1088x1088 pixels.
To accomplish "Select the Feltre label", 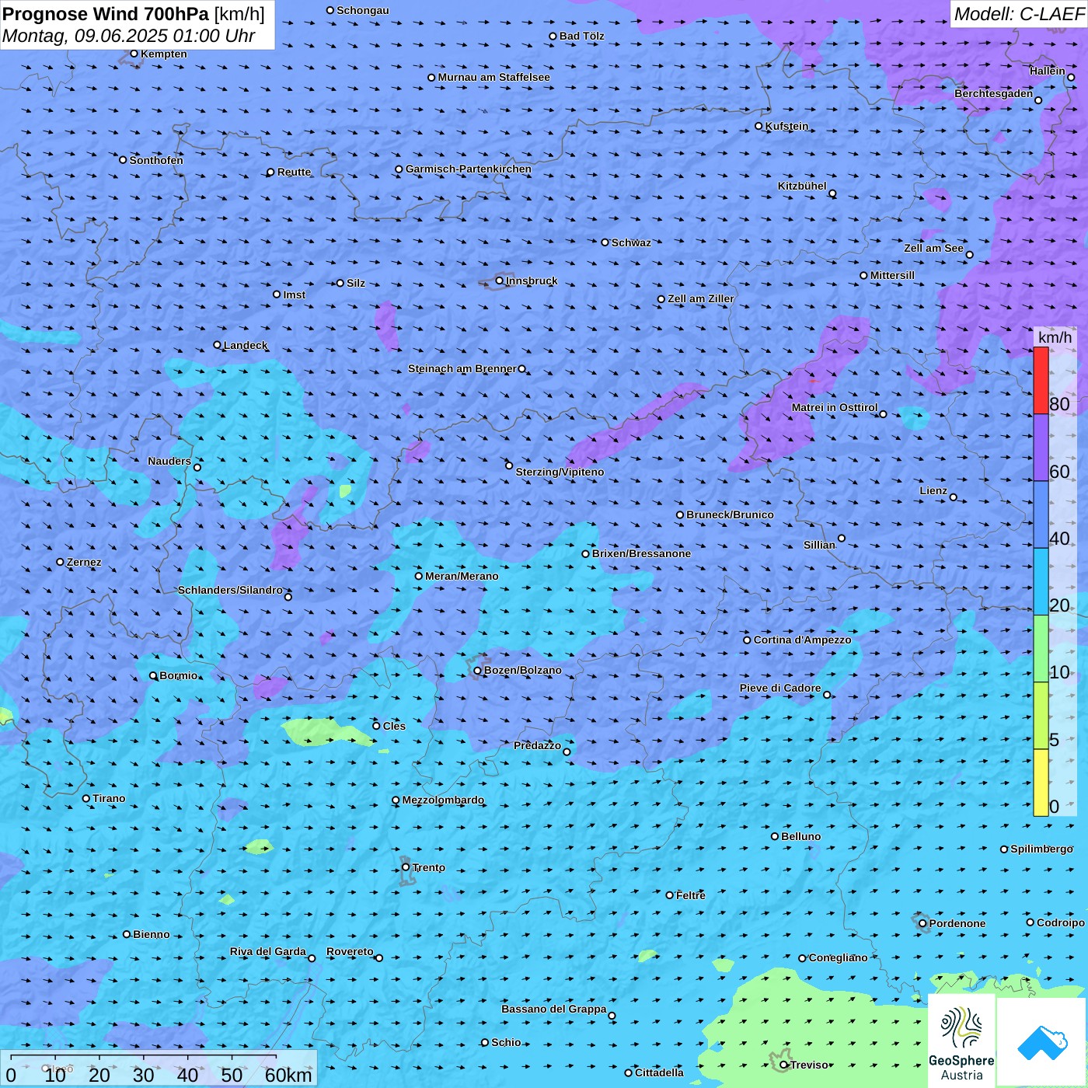I will pyautogui.click(x=691, y=895).
